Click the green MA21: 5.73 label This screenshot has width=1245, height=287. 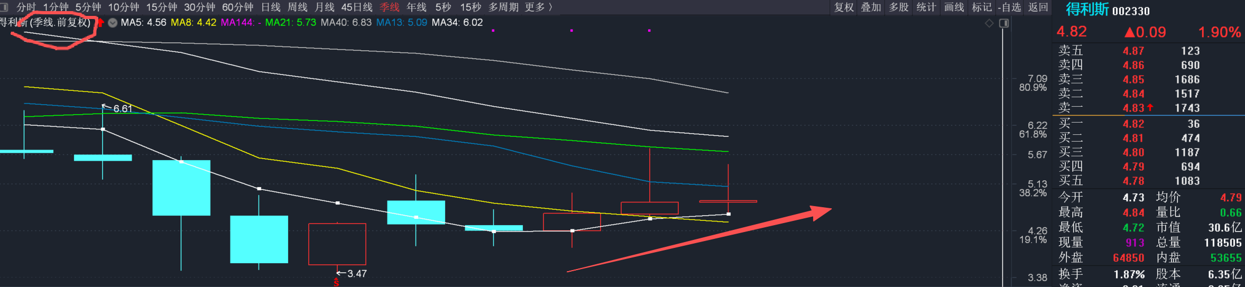291,22
